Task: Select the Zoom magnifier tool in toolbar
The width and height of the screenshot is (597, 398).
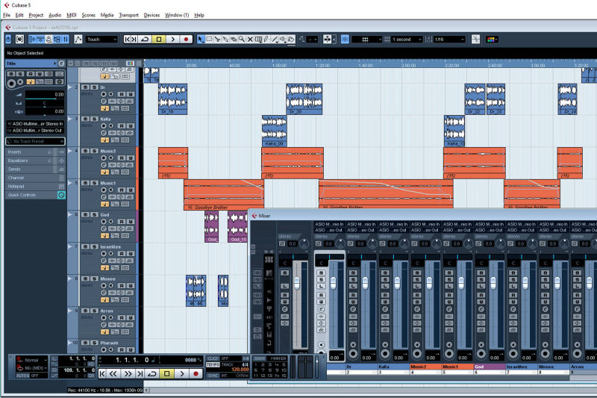Action: coord(240,40)
